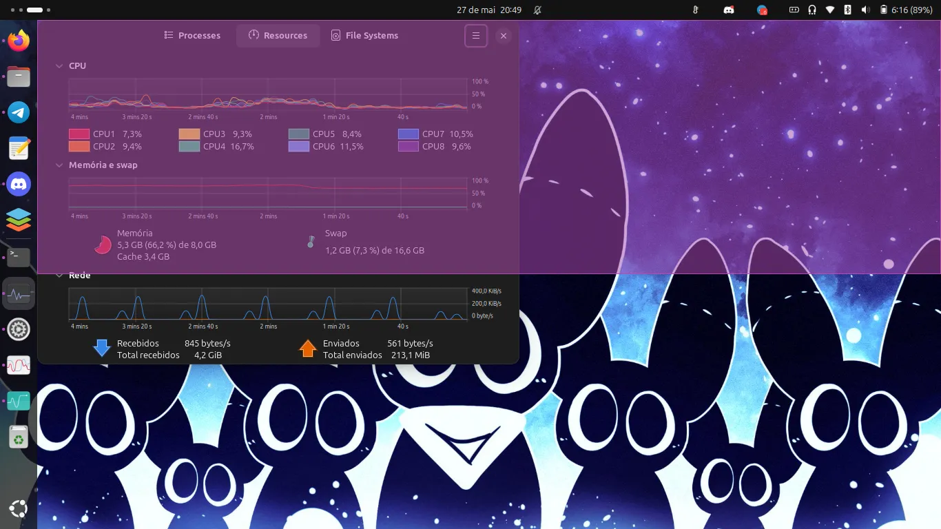The width and height of the screenshot is (941, 529).
Task: Click the battery saver tray icon
Action: 794,10
